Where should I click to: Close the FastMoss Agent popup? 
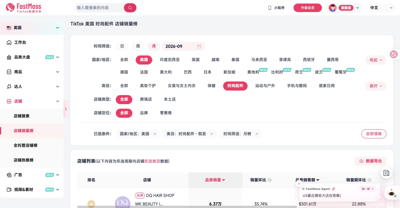pyautogui.click(x=299, y=184)
